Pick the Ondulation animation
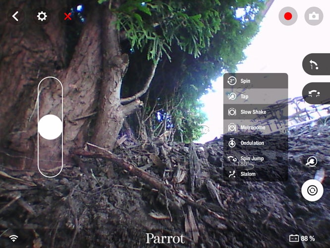The image size is (330, 248). pos(256,143)
